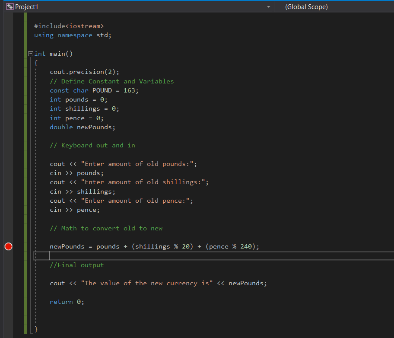Toggle off the red breakpoint
The image size is (394, 338).
pos(8,246)
